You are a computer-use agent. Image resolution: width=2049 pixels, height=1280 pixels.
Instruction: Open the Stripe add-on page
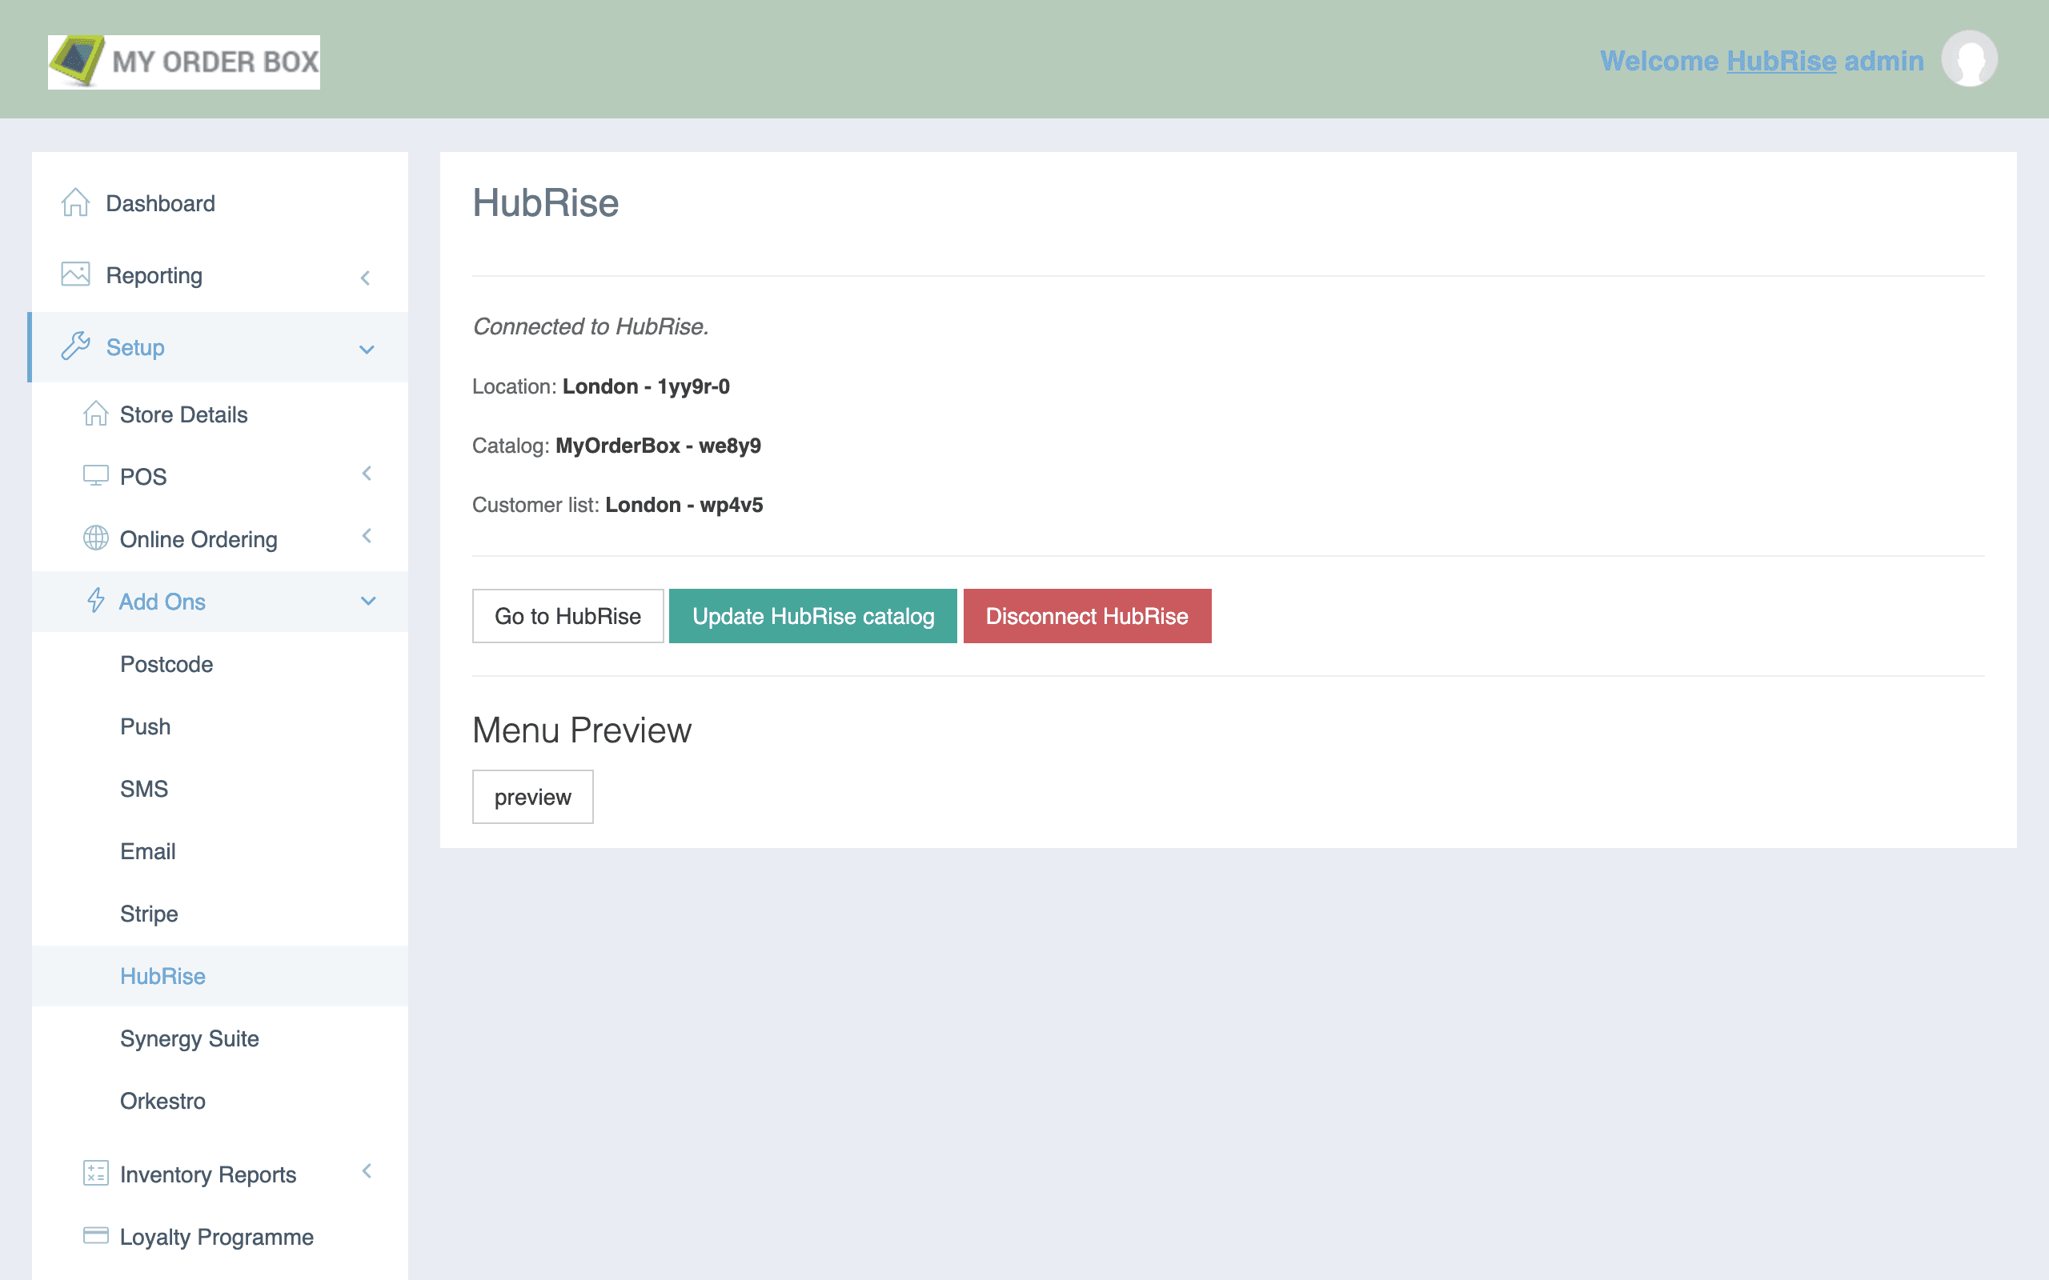coord(149,914)
